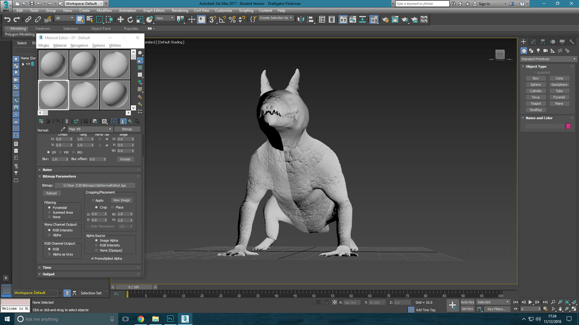The image size is (579, 325).
Task: Open the Modify tab in command panel
Action: [533, 42]
